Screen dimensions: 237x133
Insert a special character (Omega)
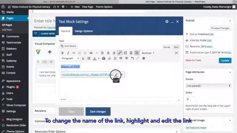115,58
